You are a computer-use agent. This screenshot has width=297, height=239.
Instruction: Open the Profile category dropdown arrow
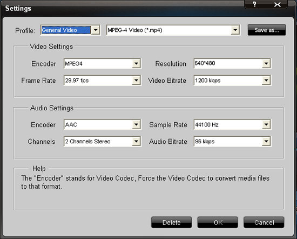click(96, 30)
